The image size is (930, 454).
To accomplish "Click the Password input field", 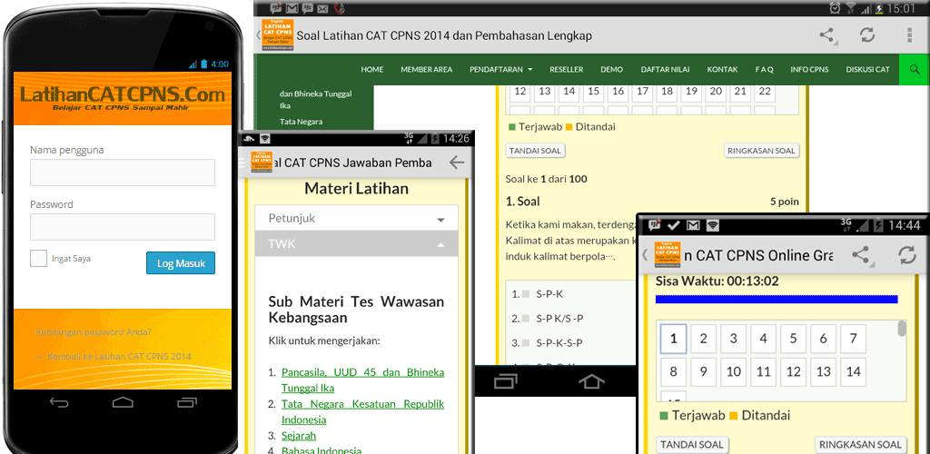I will [123, 226].
